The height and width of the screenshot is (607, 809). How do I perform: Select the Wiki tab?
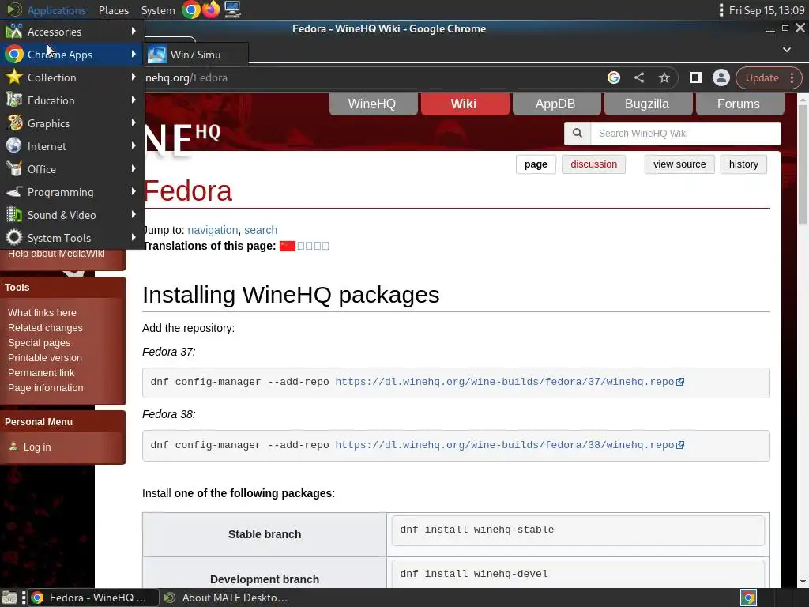(465, 104)
